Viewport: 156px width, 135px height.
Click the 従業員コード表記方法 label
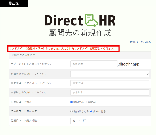pyautogui.click(x=24, y=111)
